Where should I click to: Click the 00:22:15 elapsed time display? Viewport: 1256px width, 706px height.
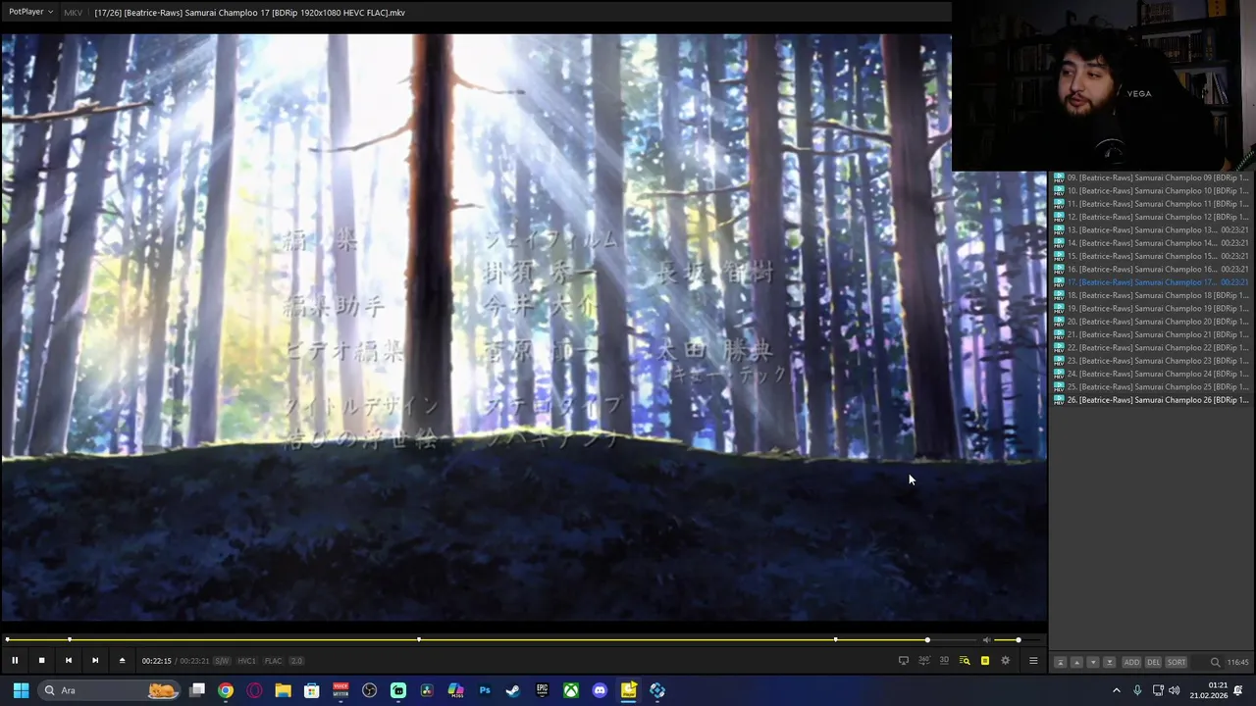pyautogui.click(x=156, y=661)
